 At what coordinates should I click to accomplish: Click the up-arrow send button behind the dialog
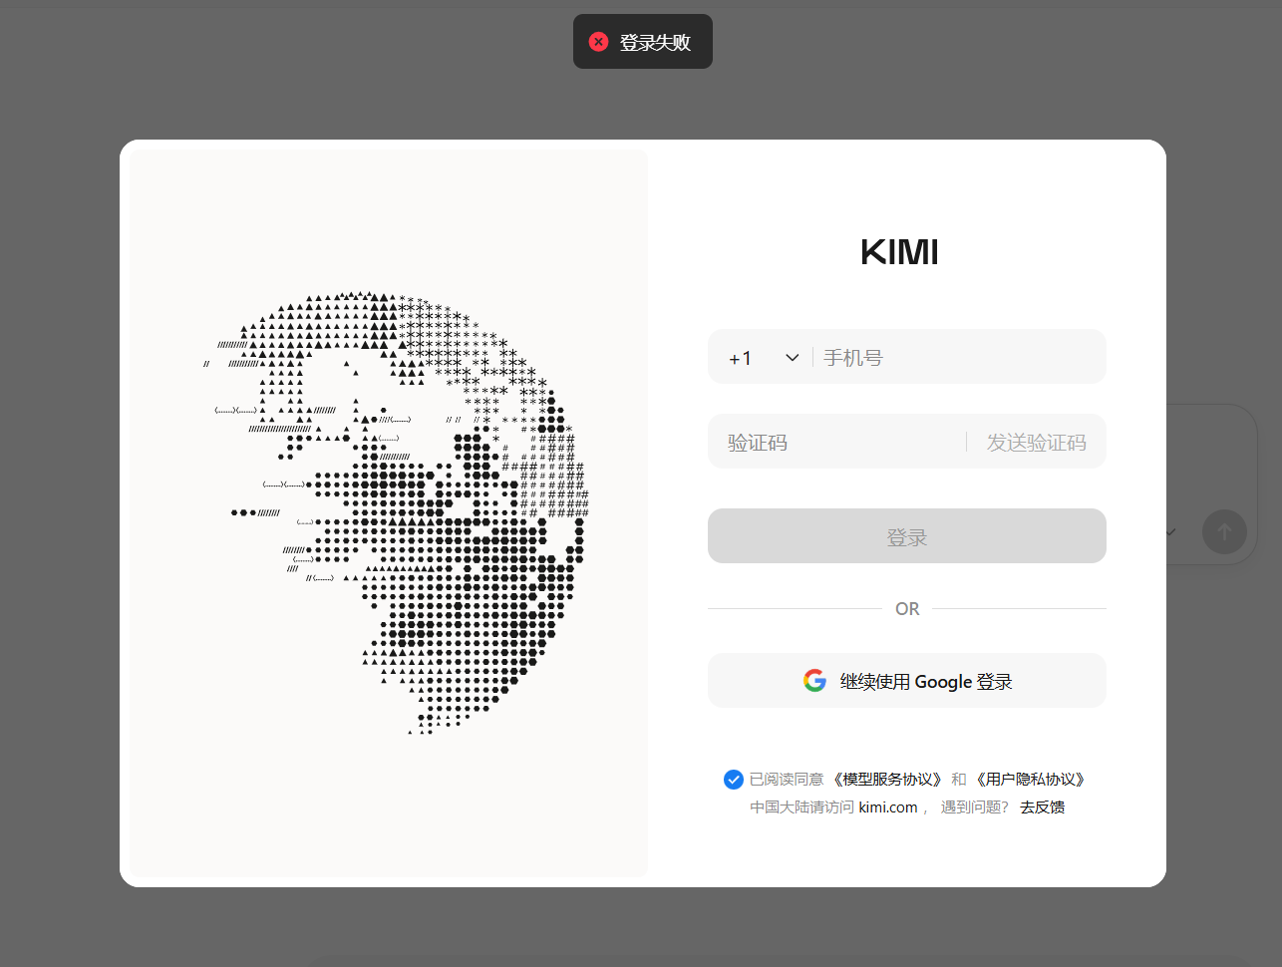[1224, 531]
